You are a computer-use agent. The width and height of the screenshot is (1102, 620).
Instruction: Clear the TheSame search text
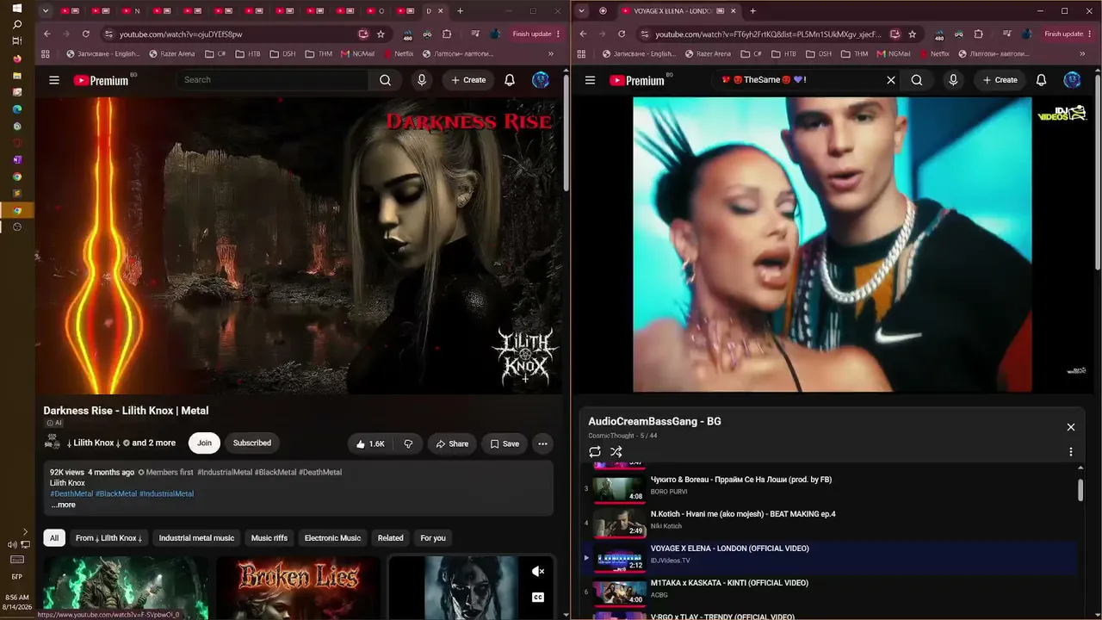coord(891,80)
